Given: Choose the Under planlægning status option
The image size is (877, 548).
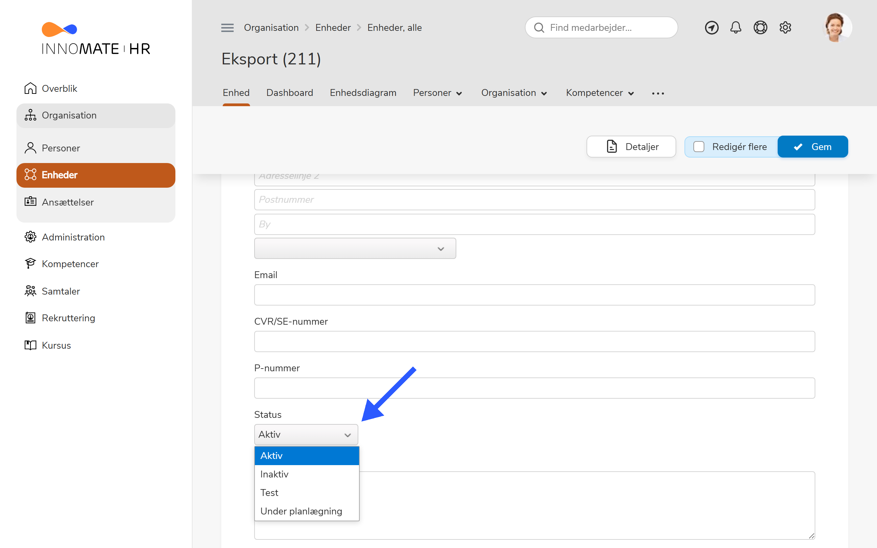Looking at the screenshot, I should [301, 511].
